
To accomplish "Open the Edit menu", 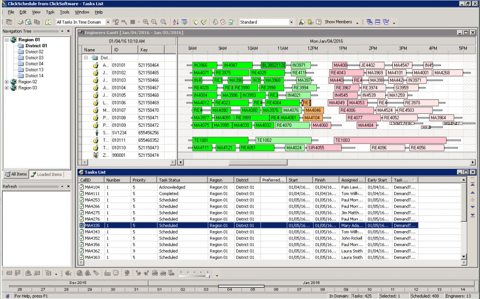I will pyautogui.click(x=23, y=12).
